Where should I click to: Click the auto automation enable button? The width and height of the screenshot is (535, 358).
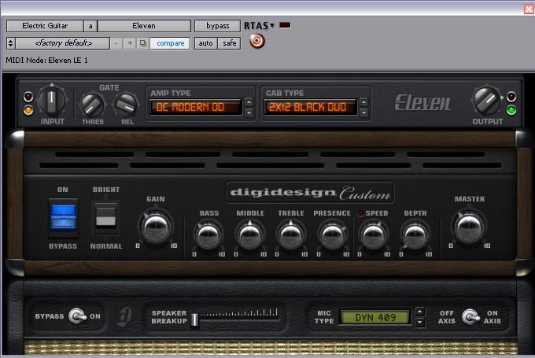[206, 43]
